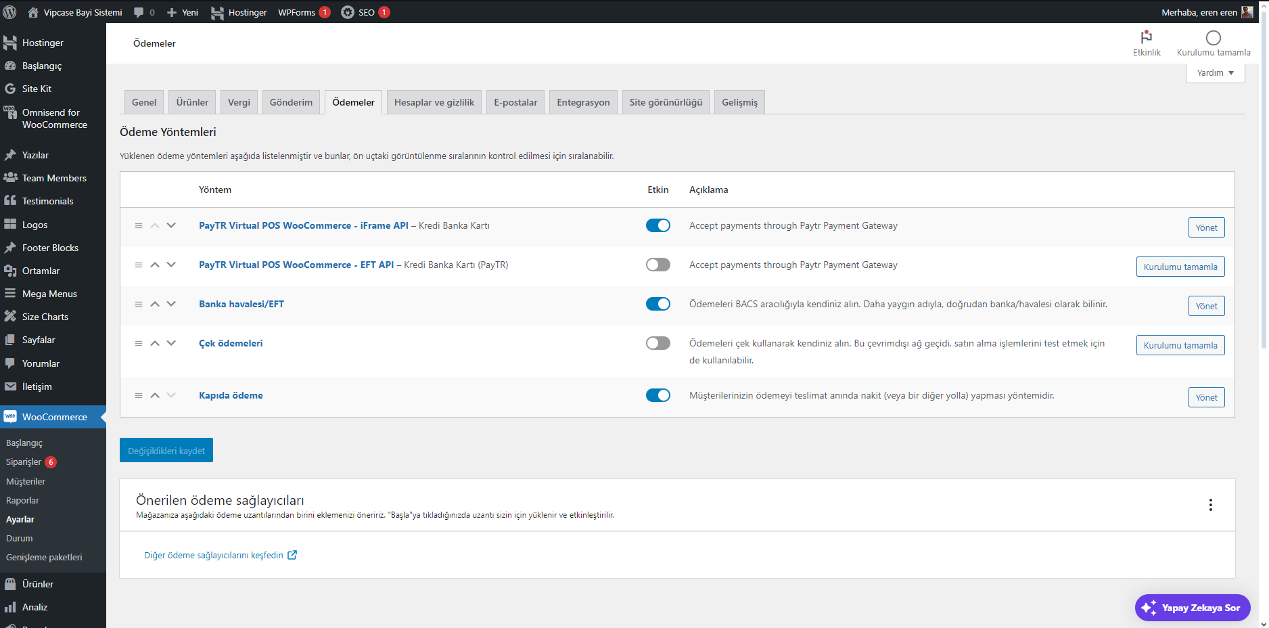The height and width of the screenshot is (628, 1269).
Task: Open the Hostinger sidebar icon
Action: pos(10,43)
